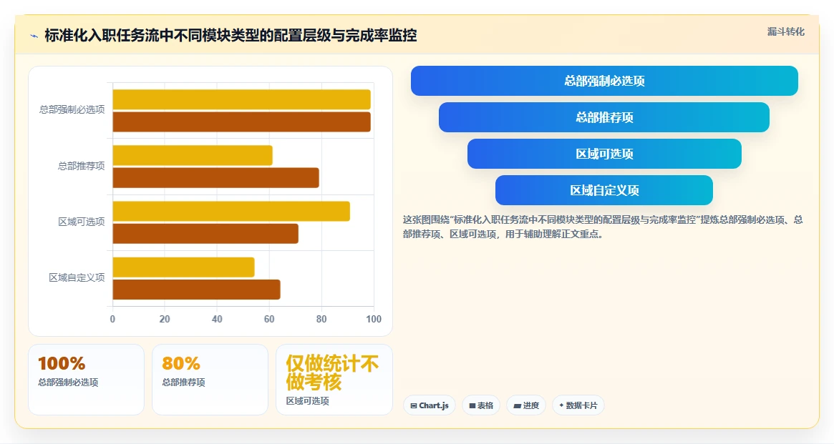This screenshot has width=834, height=444.
Task: Click the 数据卡片 tag
Action: point(578,405)
